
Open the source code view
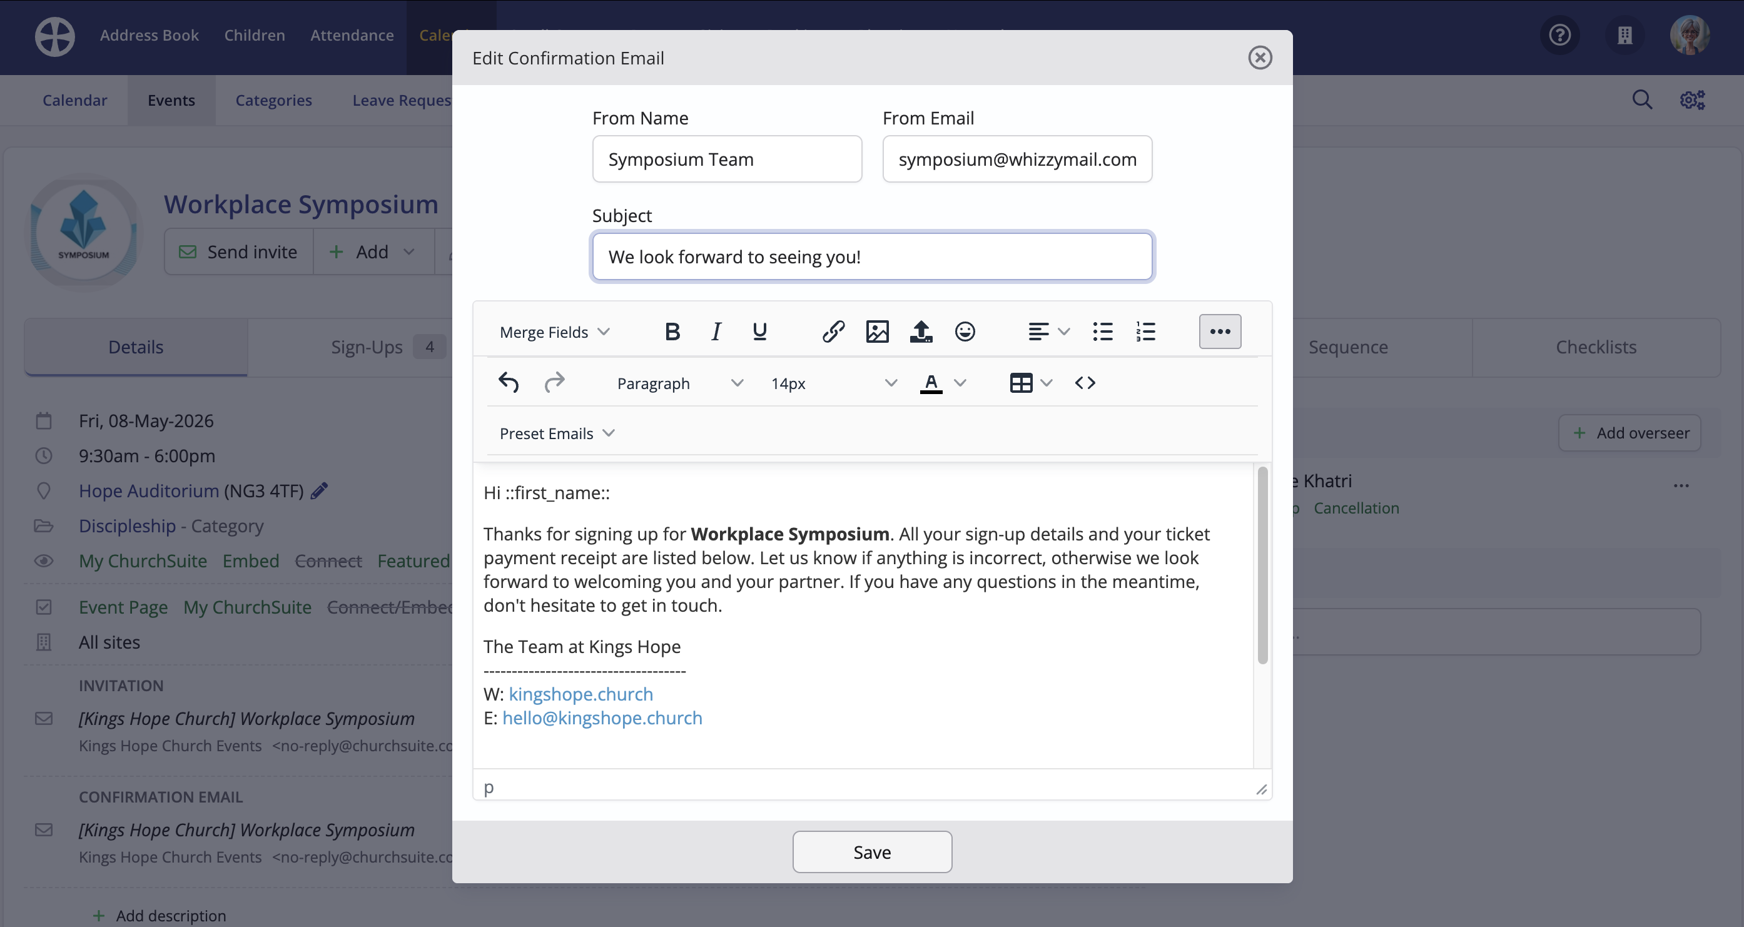tap(1085, 383)
